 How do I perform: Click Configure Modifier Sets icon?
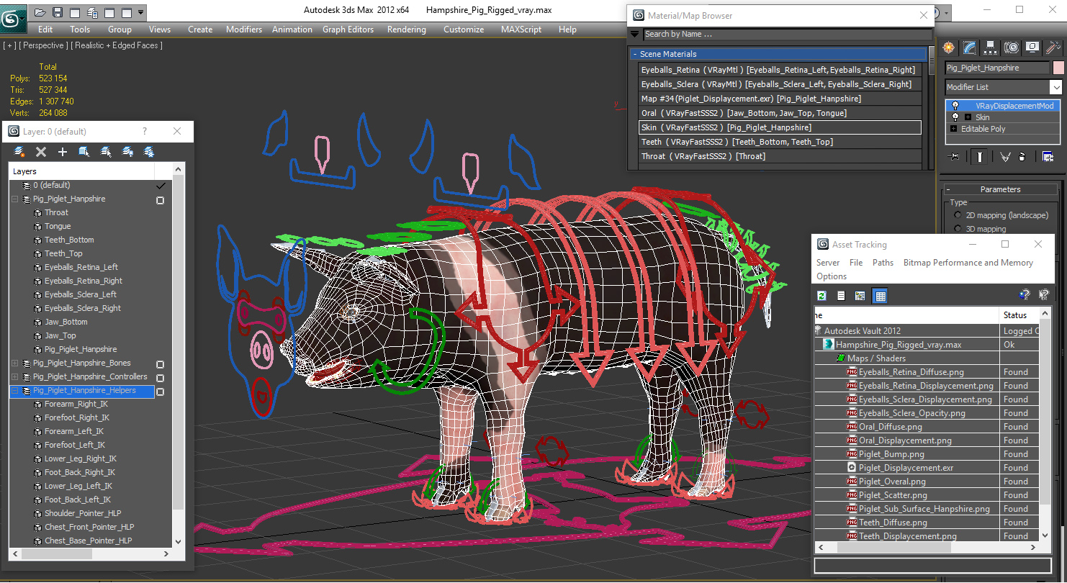coord(1048,156)
